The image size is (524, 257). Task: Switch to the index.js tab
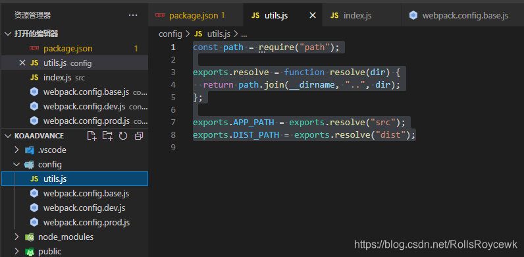click(361, 15)
